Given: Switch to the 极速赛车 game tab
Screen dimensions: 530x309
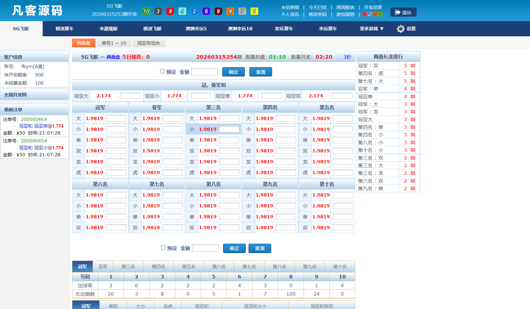Looking at the screenshot, I should [64, 29].
